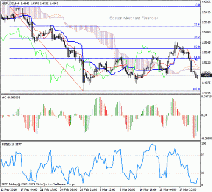This screenshot has width=212, height=192.
Task: Click the 38.2 Fibonacci level label
Action: coord(197,37)
